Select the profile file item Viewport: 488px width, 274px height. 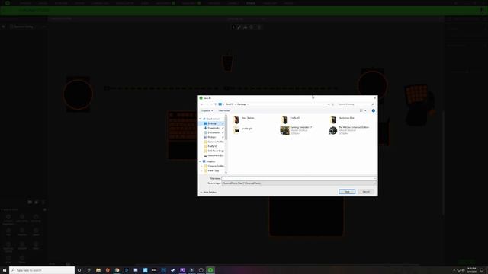(242, 130)
